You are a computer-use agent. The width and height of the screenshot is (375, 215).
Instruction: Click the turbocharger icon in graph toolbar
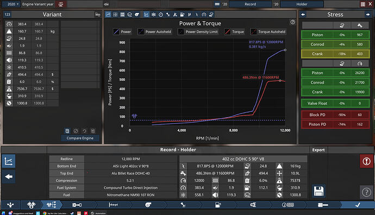point(137,15)
